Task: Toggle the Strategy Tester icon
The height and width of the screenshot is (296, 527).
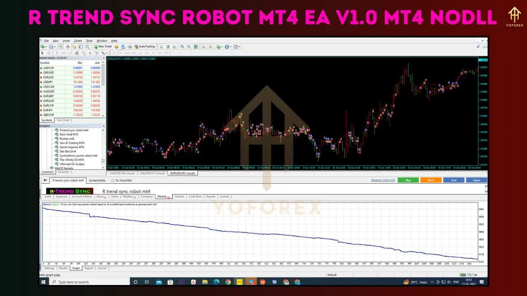Action: coord(88,46)
